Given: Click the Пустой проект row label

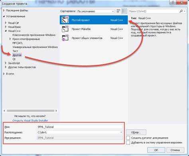Looking at the screenshot, I should 81,20.
